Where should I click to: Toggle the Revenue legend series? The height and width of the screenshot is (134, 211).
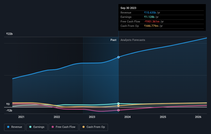click(x=15, y=127)
